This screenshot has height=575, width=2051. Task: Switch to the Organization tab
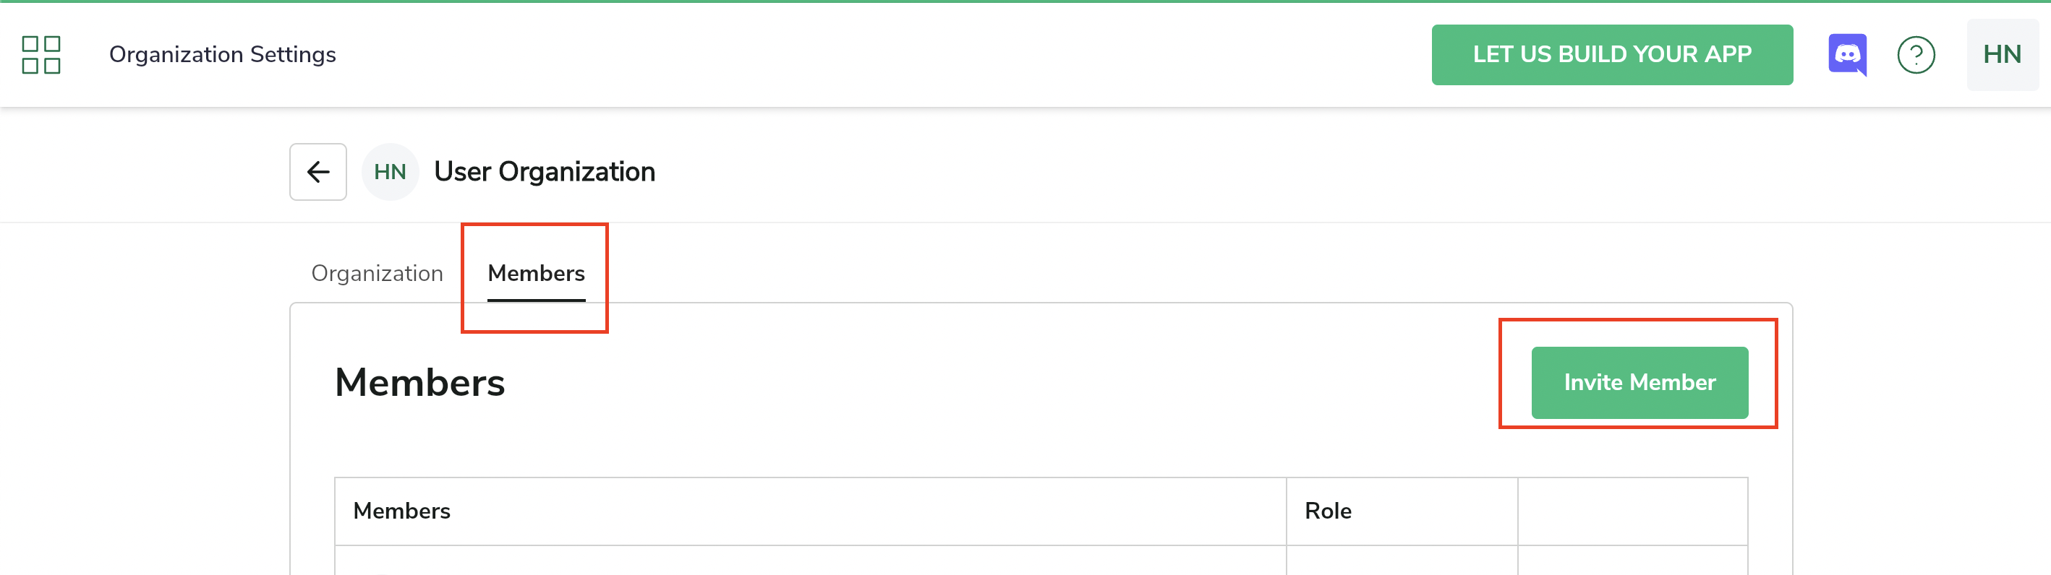click(377, 274)
